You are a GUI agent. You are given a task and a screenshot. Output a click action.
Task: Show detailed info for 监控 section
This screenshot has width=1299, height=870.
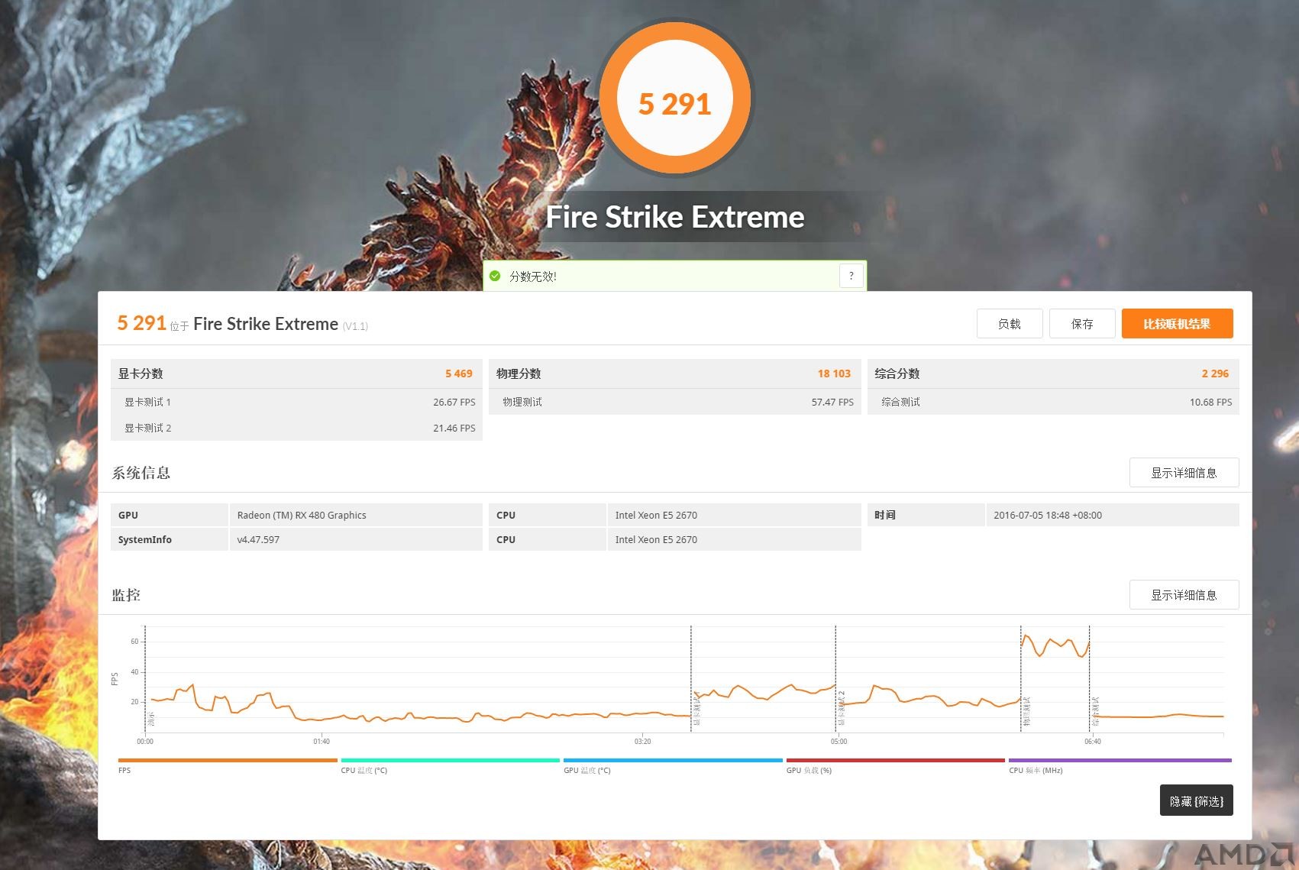1184,595
